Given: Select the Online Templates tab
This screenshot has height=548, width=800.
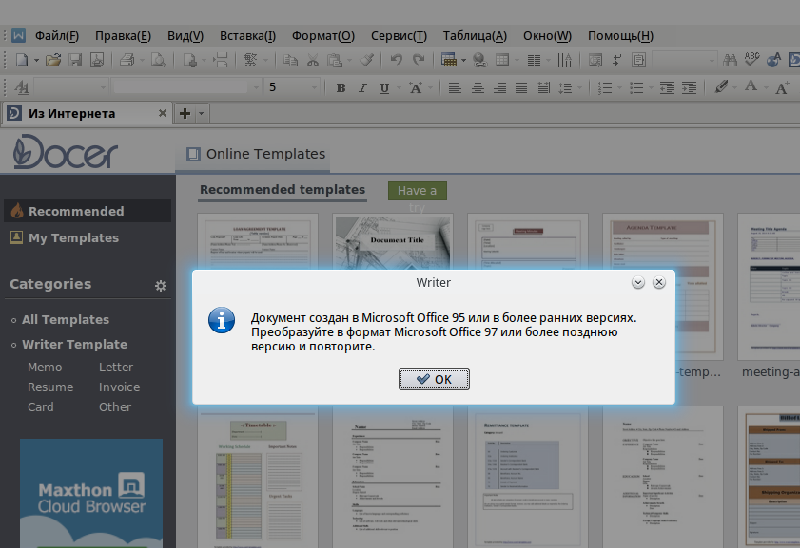Looking at the screenshot, I should (253, 154).
